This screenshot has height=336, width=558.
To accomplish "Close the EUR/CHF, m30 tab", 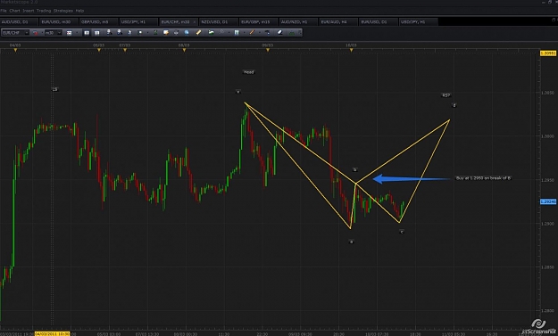I will [x=195, y=22].
